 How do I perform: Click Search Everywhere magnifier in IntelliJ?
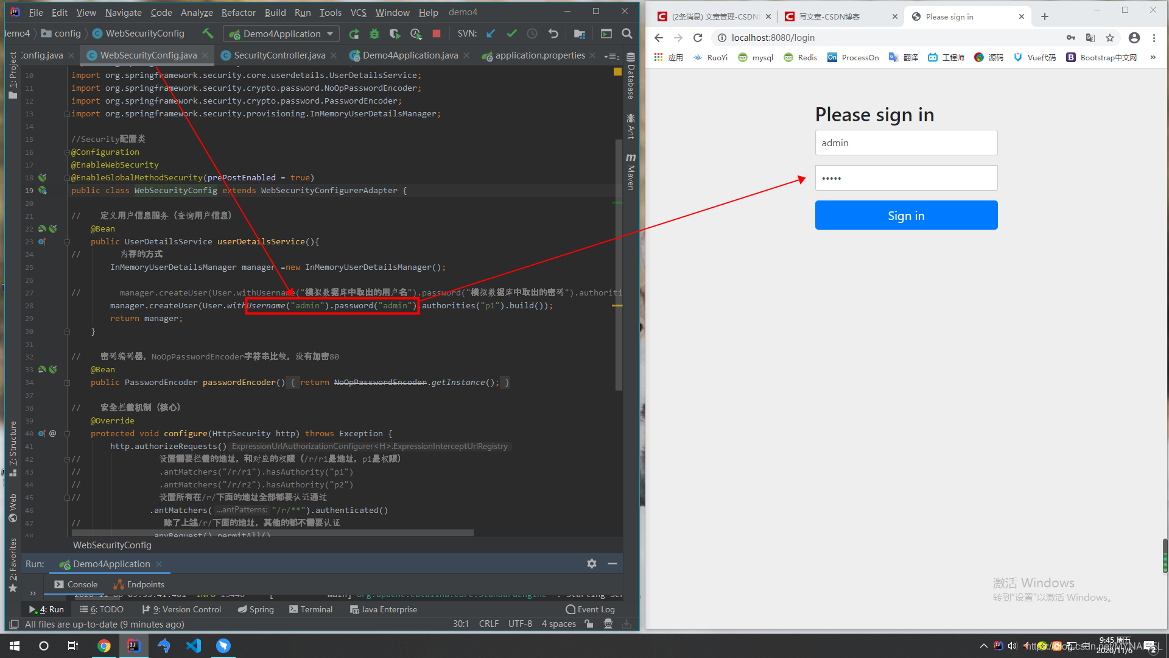coord(627,34)
